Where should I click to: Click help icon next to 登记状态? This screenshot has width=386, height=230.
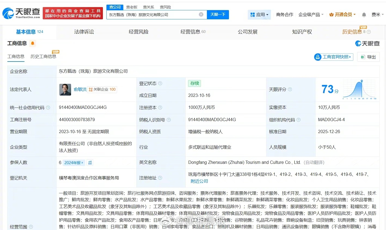pos(160,83)
